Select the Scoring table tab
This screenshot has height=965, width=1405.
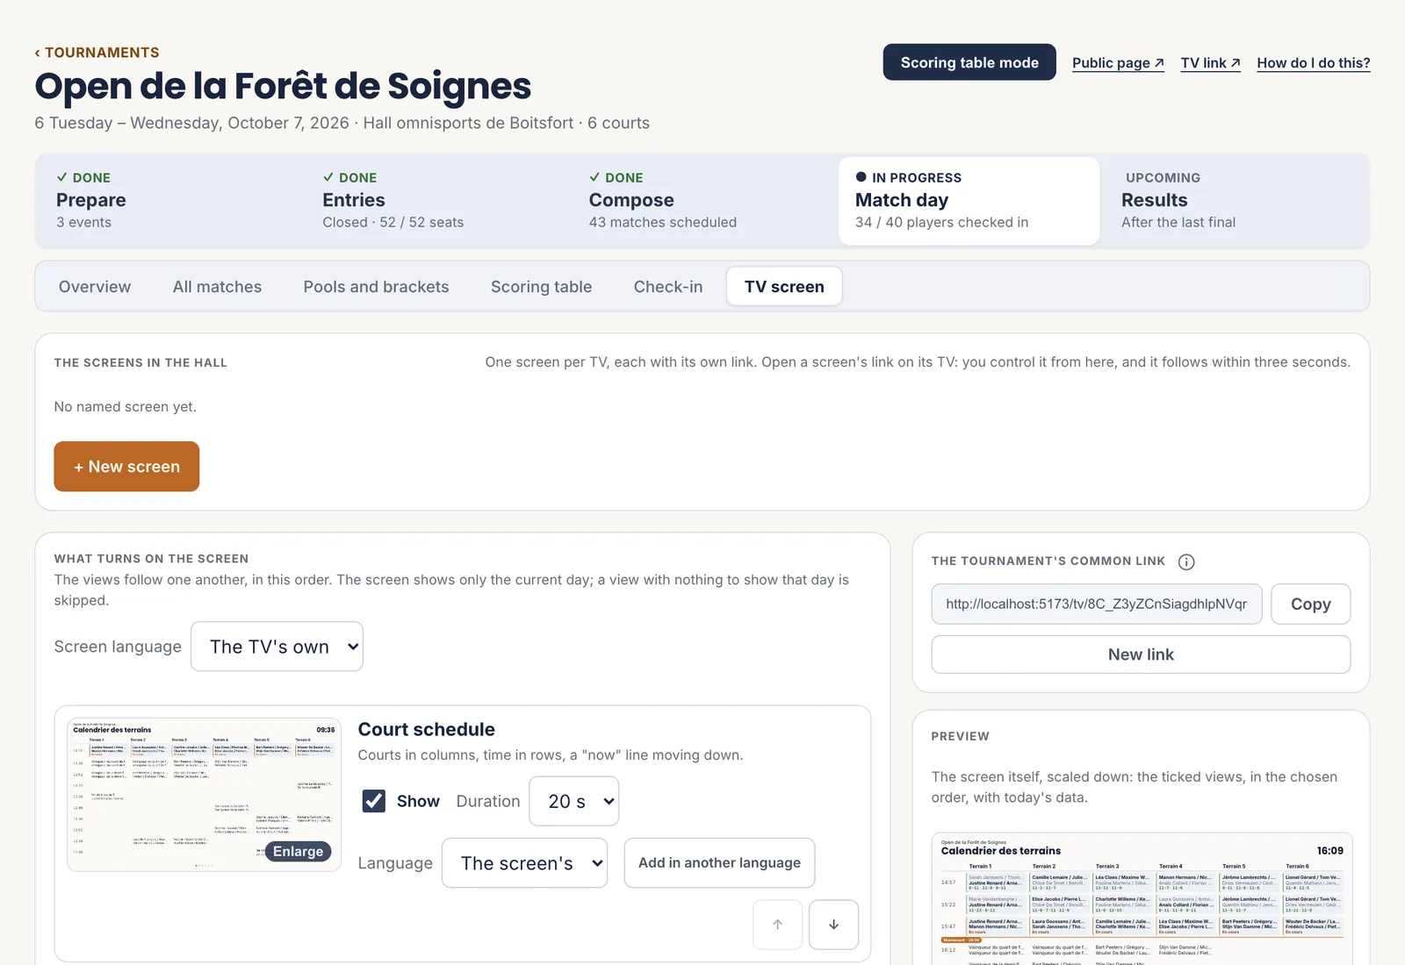[541, 287]
